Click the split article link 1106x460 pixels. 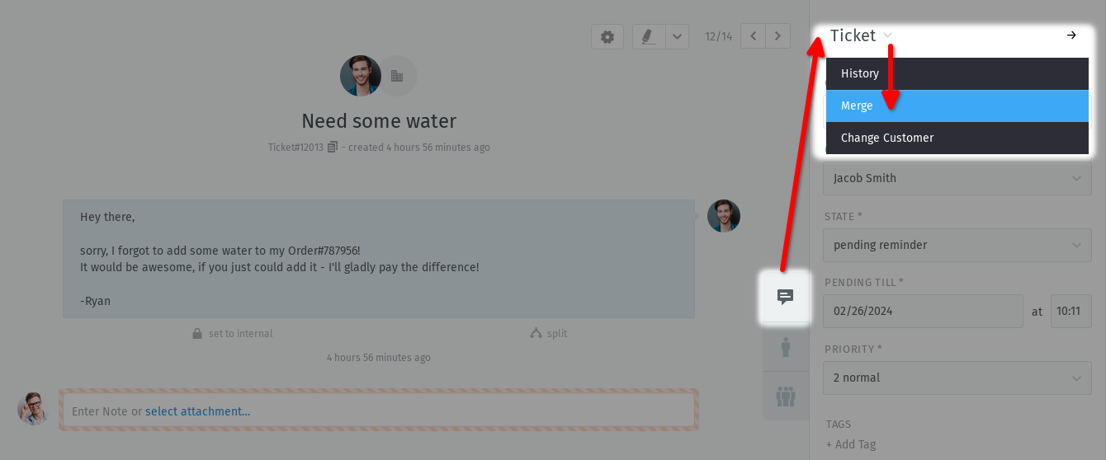tap(549, 334)
